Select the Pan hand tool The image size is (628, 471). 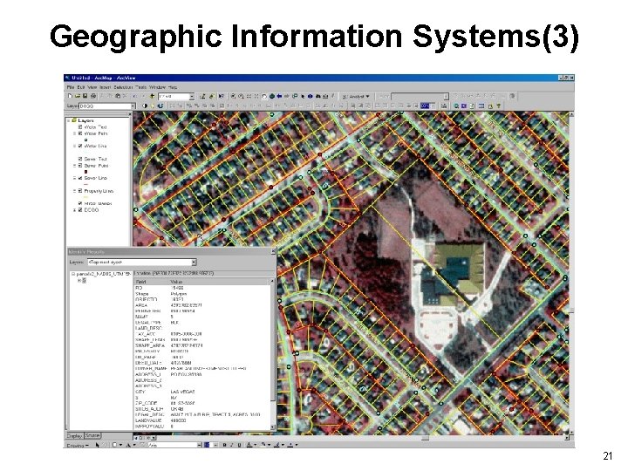click(x=264, y=96)
